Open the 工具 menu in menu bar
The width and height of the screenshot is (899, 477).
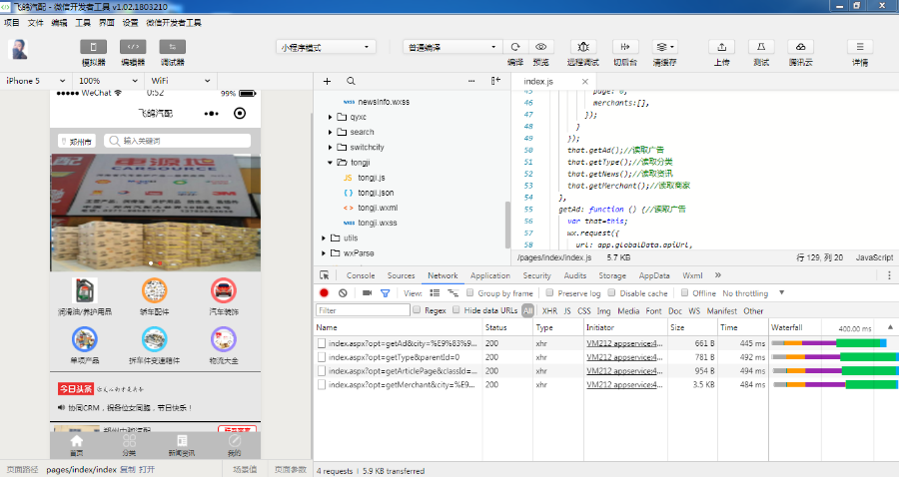pos(82,22)
